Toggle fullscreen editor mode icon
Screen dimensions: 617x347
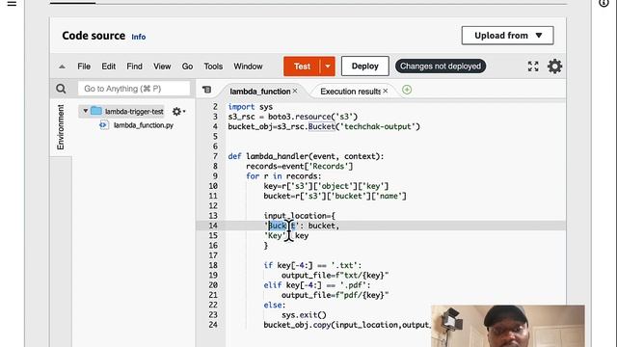click(533, 67)
